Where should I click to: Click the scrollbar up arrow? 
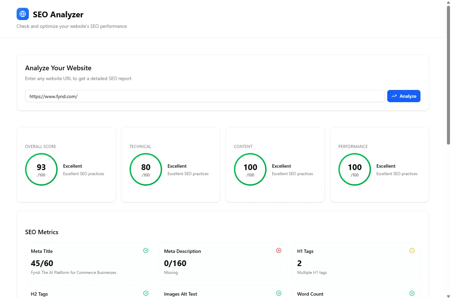448,2
